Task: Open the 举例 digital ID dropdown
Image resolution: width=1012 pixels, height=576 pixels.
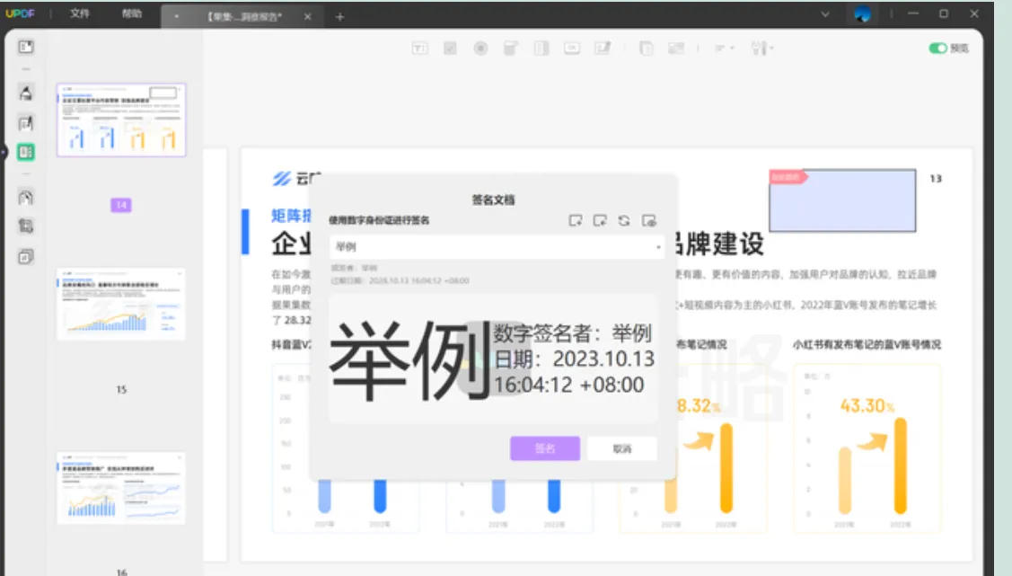Action: click(497, 247)
